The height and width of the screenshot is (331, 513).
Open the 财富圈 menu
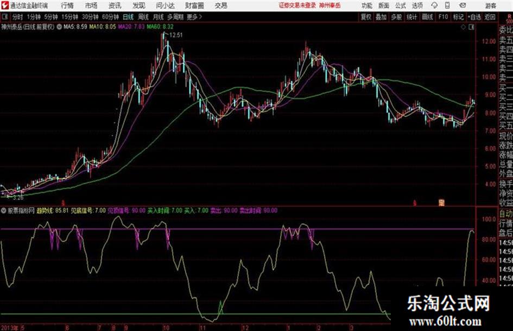coord(194,5)
